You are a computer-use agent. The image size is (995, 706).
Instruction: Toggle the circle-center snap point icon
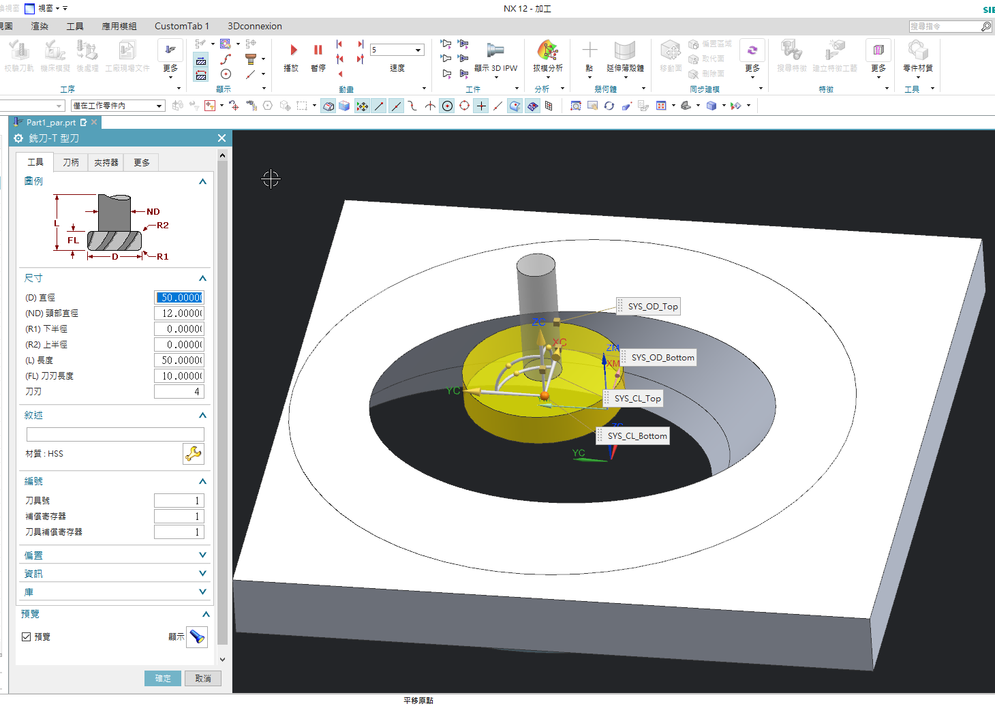(x=447, y=106)
